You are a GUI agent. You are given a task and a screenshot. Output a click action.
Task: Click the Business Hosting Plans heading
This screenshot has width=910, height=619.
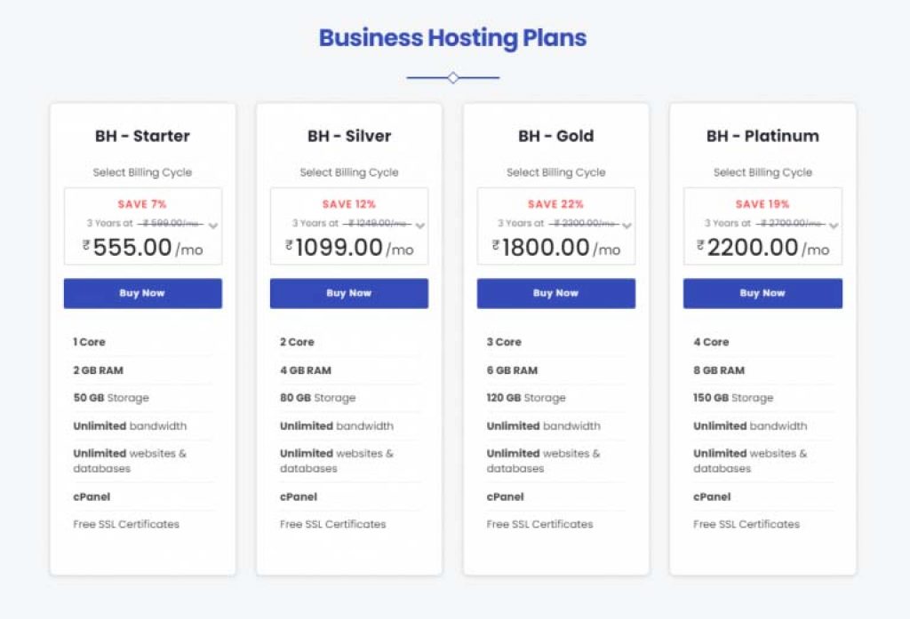coord(452,38)
